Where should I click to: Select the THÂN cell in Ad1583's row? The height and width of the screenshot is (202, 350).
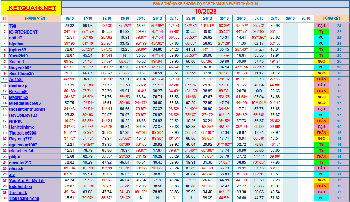tap(321, 79)
